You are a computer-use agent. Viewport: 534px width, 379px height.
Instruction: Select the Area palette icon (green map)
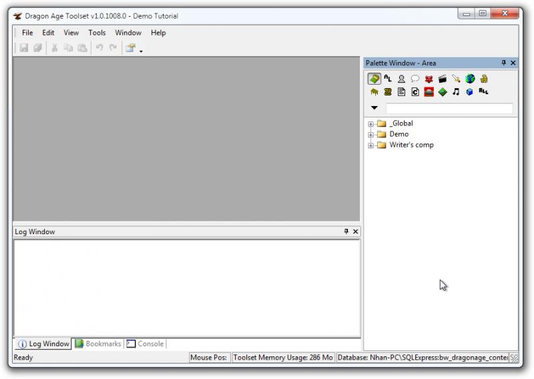374,79
